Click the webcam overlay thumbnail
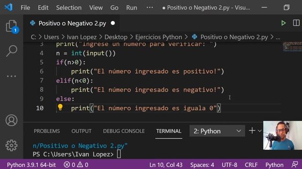This screenshot has width=302, height=169. (x=283, y=135)
